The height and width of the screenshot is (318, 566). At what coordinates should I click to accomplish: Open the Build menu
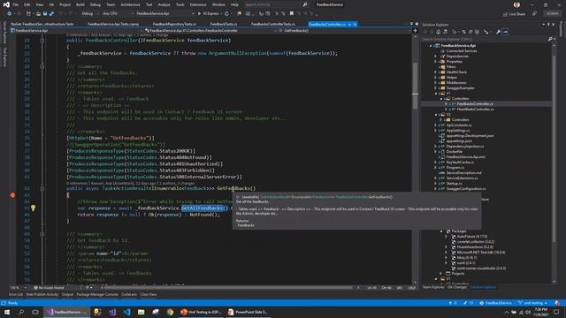pos(80,4)
